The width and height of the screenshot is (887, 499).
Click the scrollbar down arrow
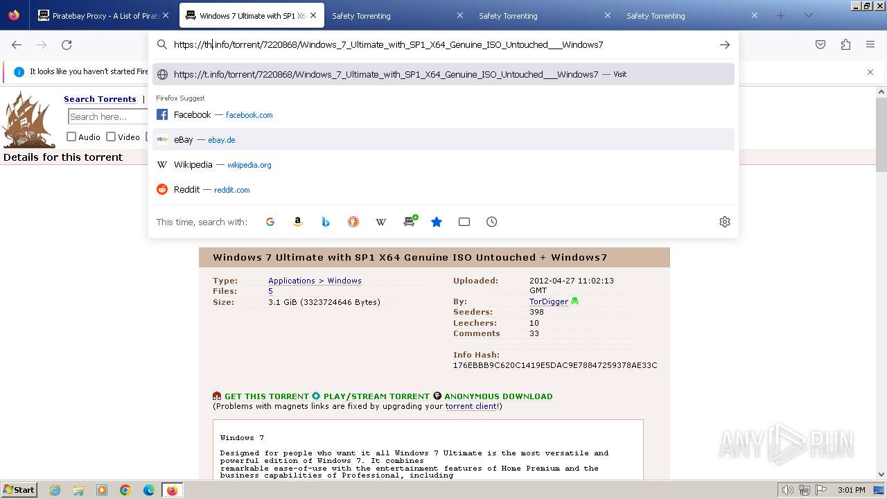pos(881,475)
